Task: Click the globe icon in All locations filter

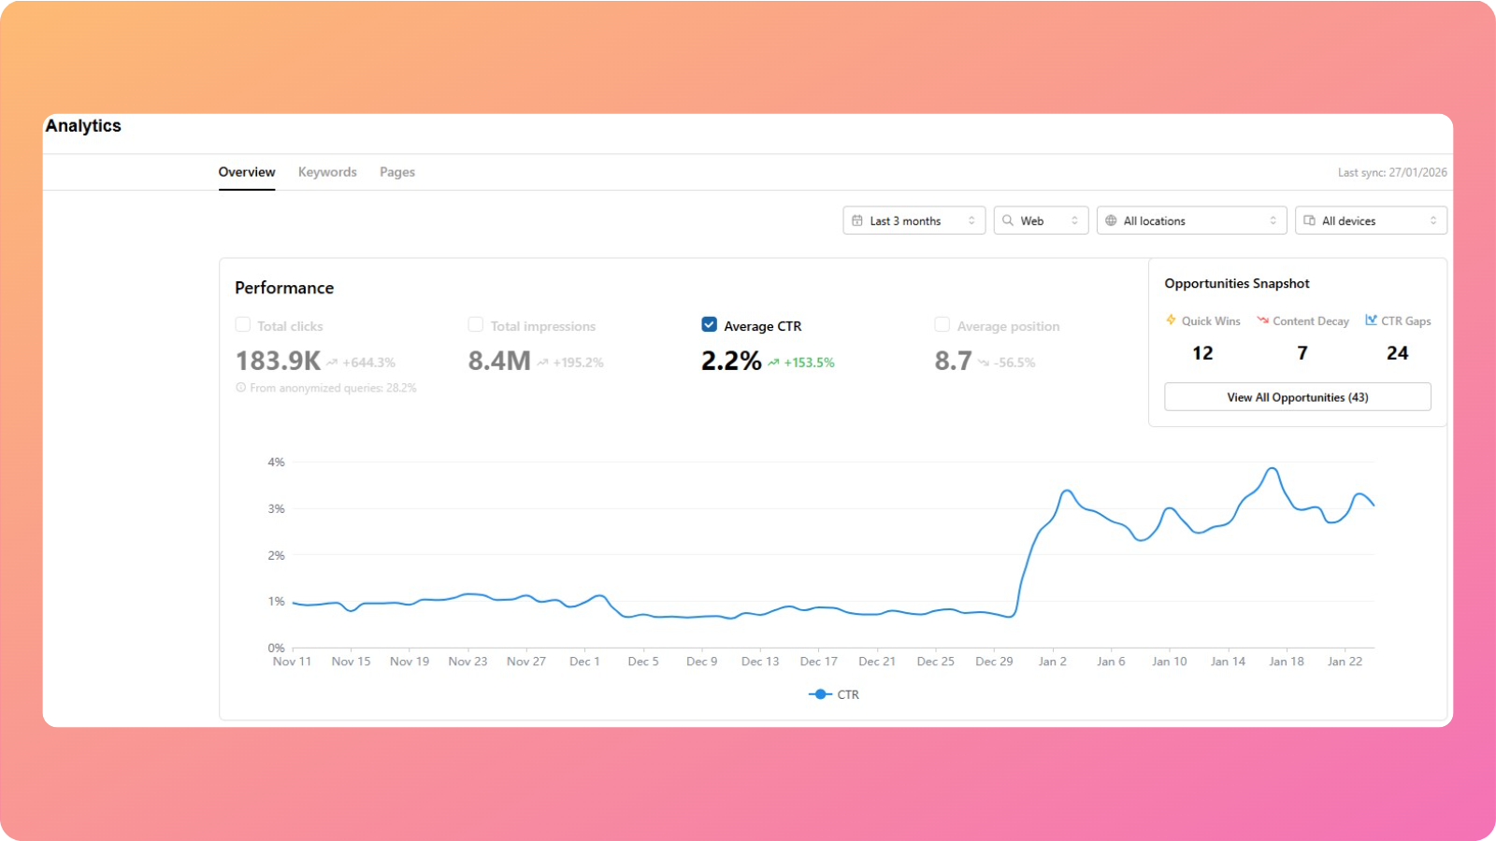Action: pyautogui.click(x=1112, y=220)
